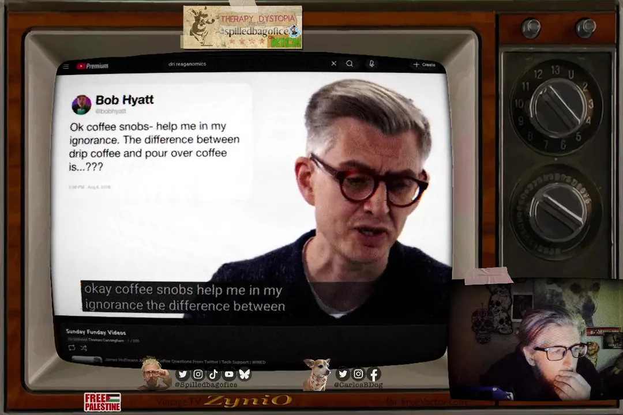Click the Create button
Viewport: 623px width, 415px height.
(x=425, y=65)
